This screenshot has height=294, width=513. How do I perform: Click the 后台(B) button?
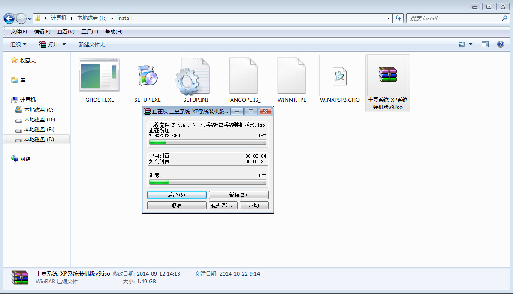tap(177, 195)
